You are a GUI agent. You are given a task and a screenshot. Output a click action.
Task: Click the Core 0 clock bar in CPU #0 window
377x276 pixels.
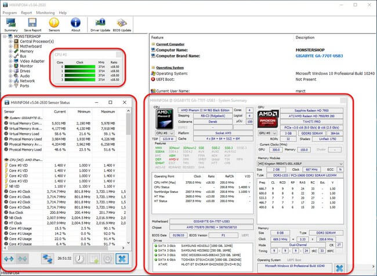pos(80,67)
